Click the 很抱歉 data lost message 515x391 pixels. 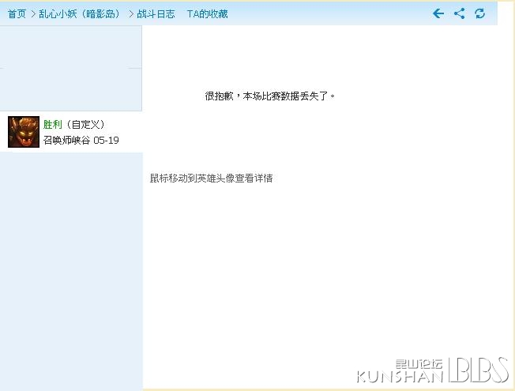[x=269, y=96]
